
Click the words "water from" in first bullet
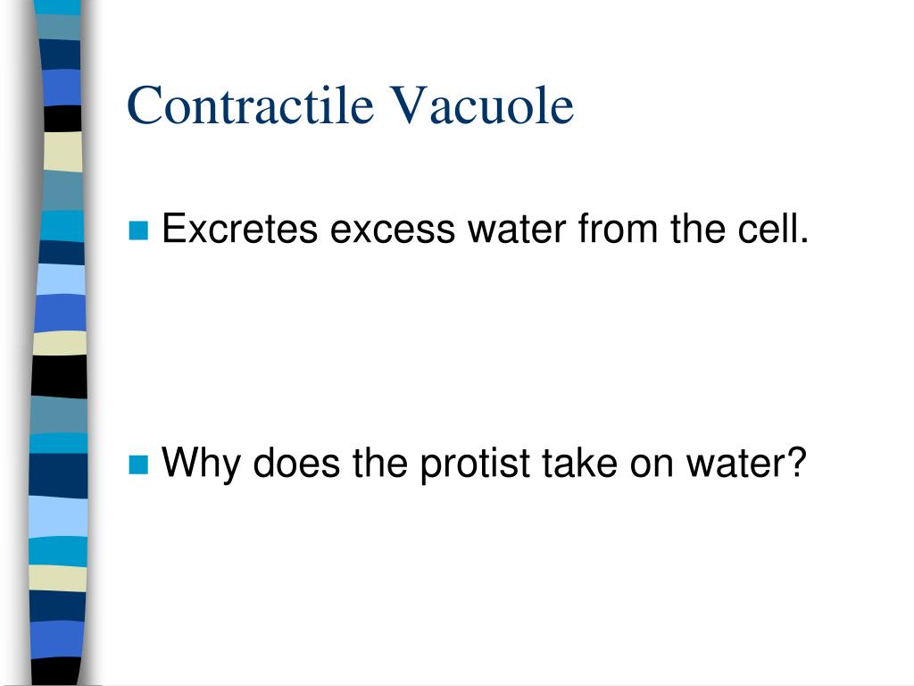point(563,228)
